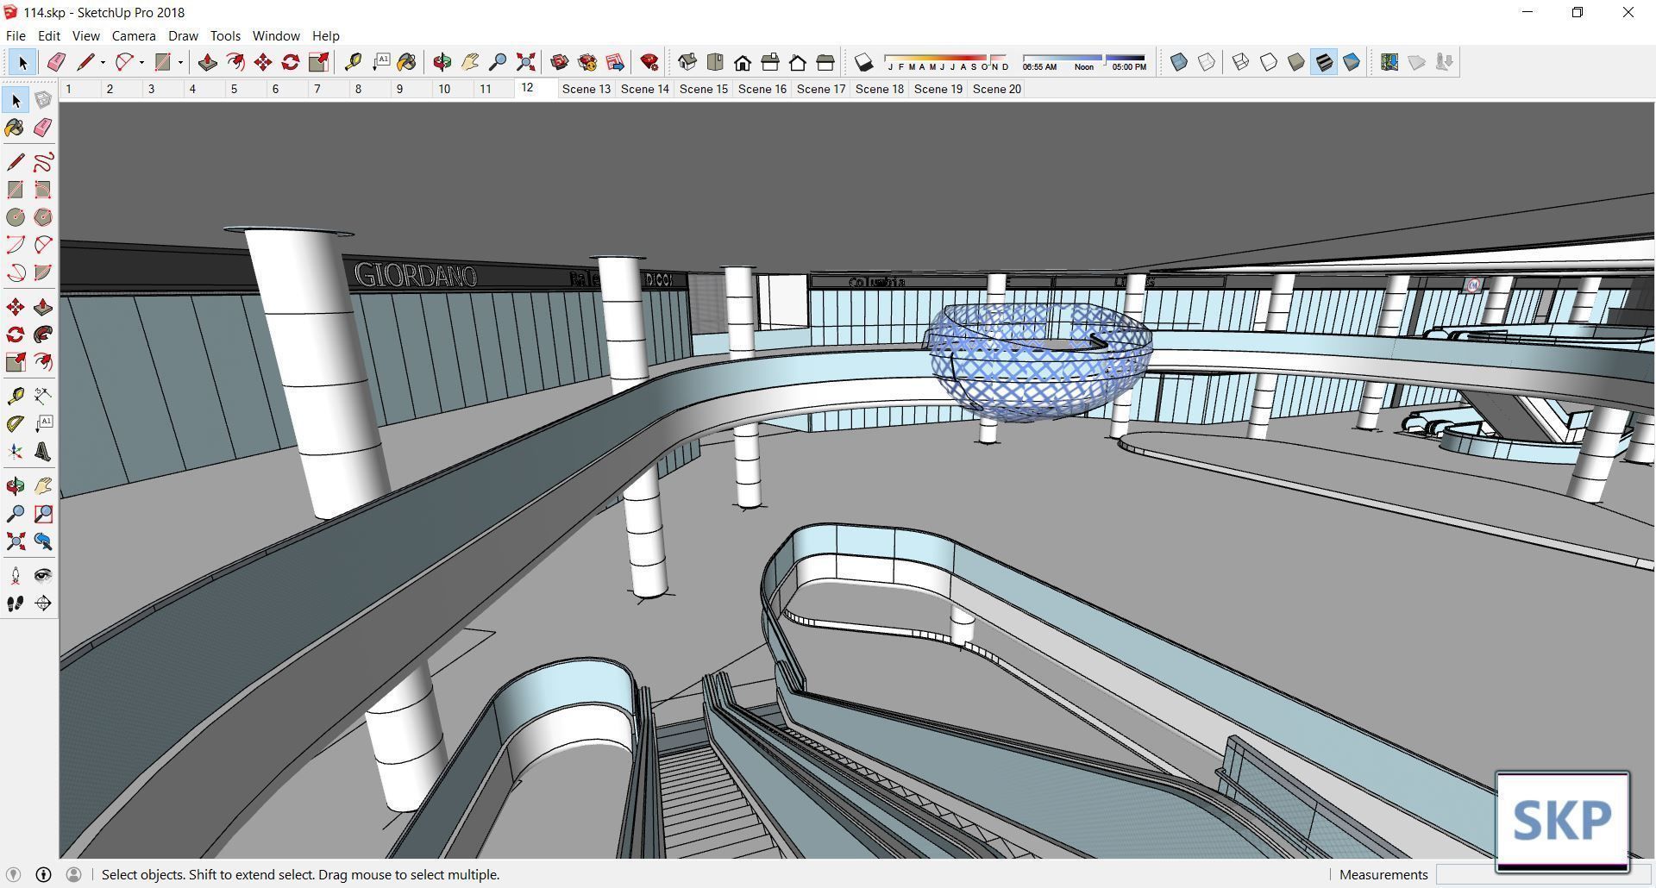Open the Window menu
This screenshot has width=1656, height=888.
coord(276,35)
